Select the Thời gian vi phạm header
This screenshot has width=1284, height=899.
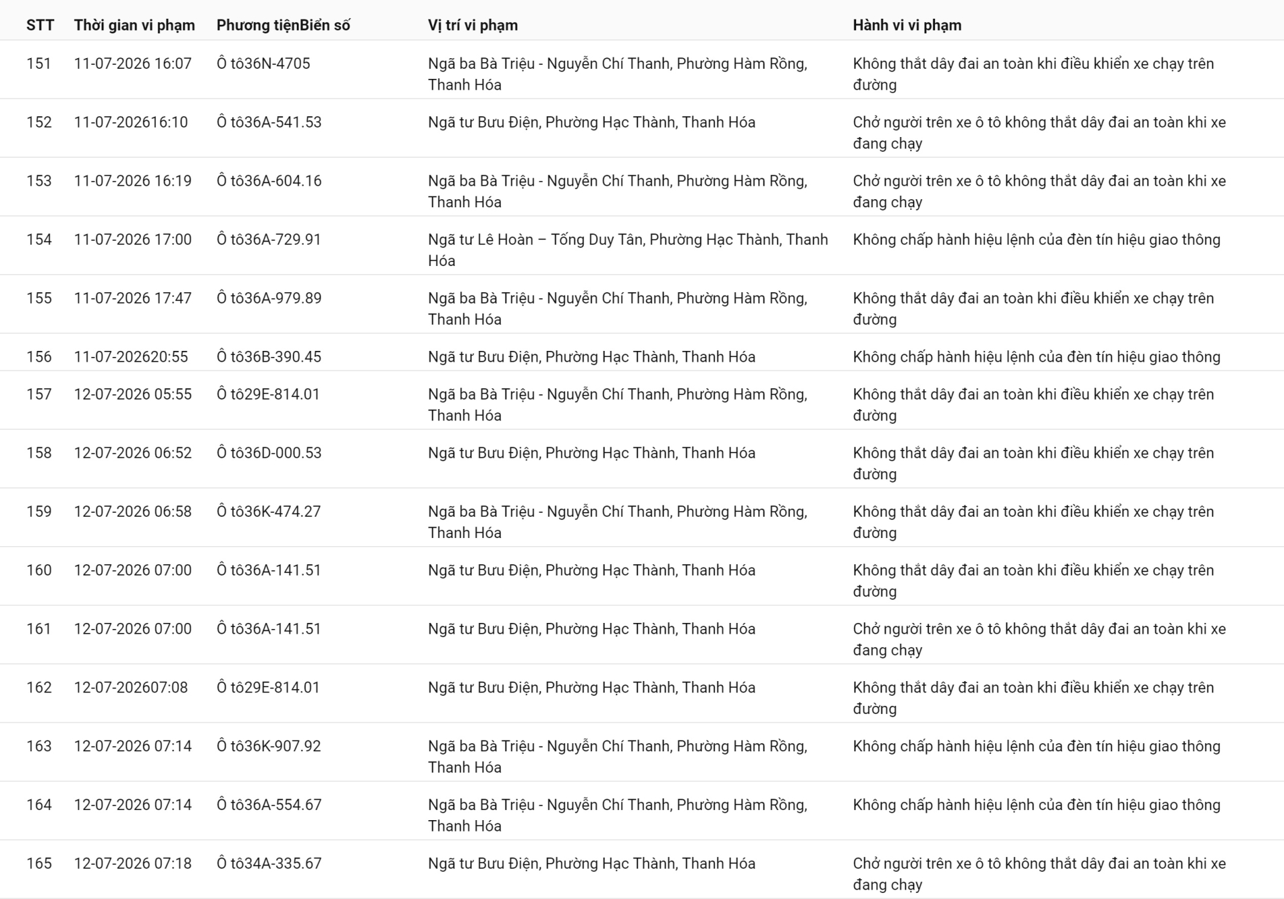pyautogui.click(x=134, y=25)
